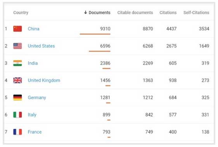218x147 pixels.
Task: Sort table by Citable documents header
Action: [x=135, y=12]
